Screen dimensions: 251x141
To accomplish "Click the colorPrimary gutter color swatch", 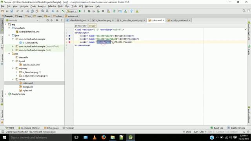I will pyautogui.click(x=69, y=36).
